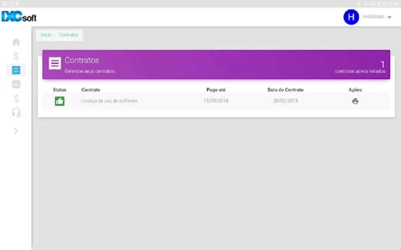
Task: Click the Contrato column header
Action: (91, 90)
